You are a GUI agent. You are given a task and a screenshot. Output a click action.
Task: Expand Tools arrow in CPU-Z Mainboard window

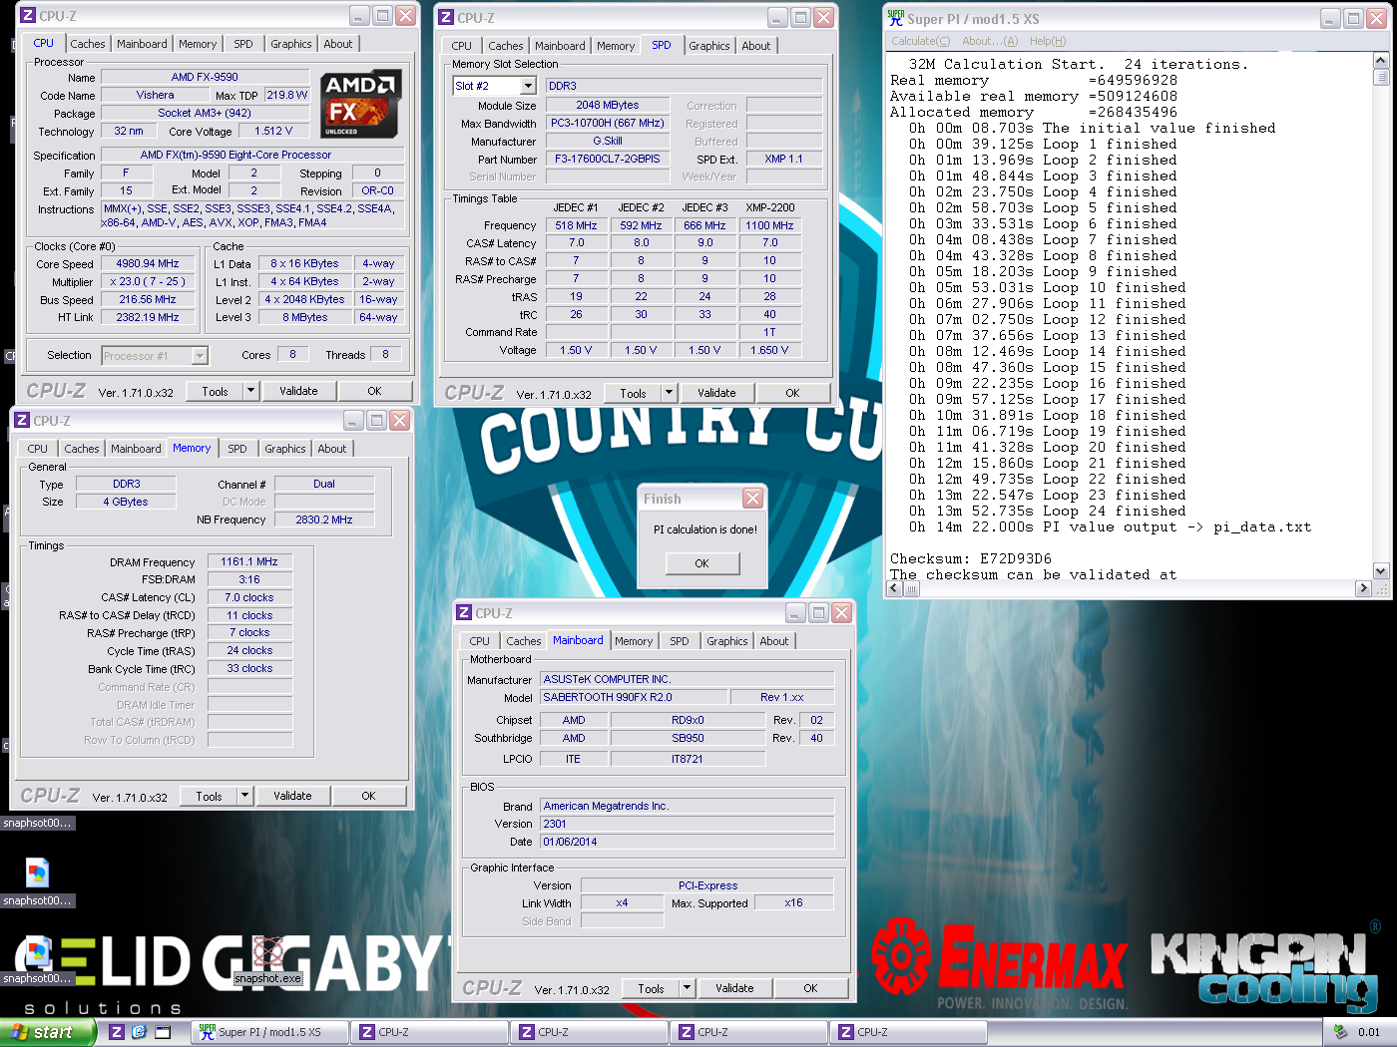tap(688, 988)
